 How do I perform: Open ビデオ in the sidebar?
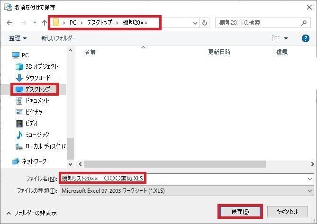[x=27, y=123]
